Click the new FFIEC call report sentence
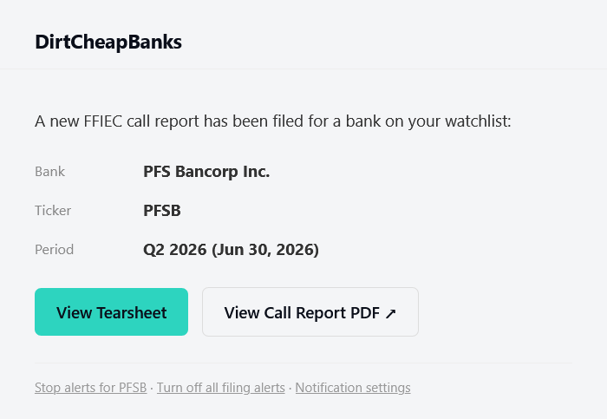 point(273,121)
